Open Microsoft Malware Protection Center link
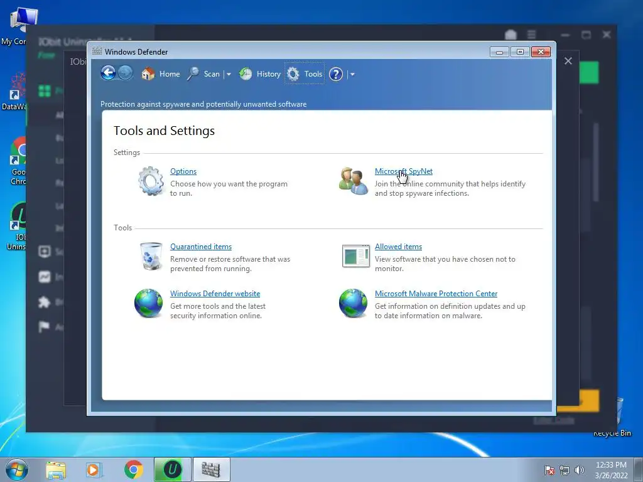Screen dimensions: 643x482 (436, 294)
